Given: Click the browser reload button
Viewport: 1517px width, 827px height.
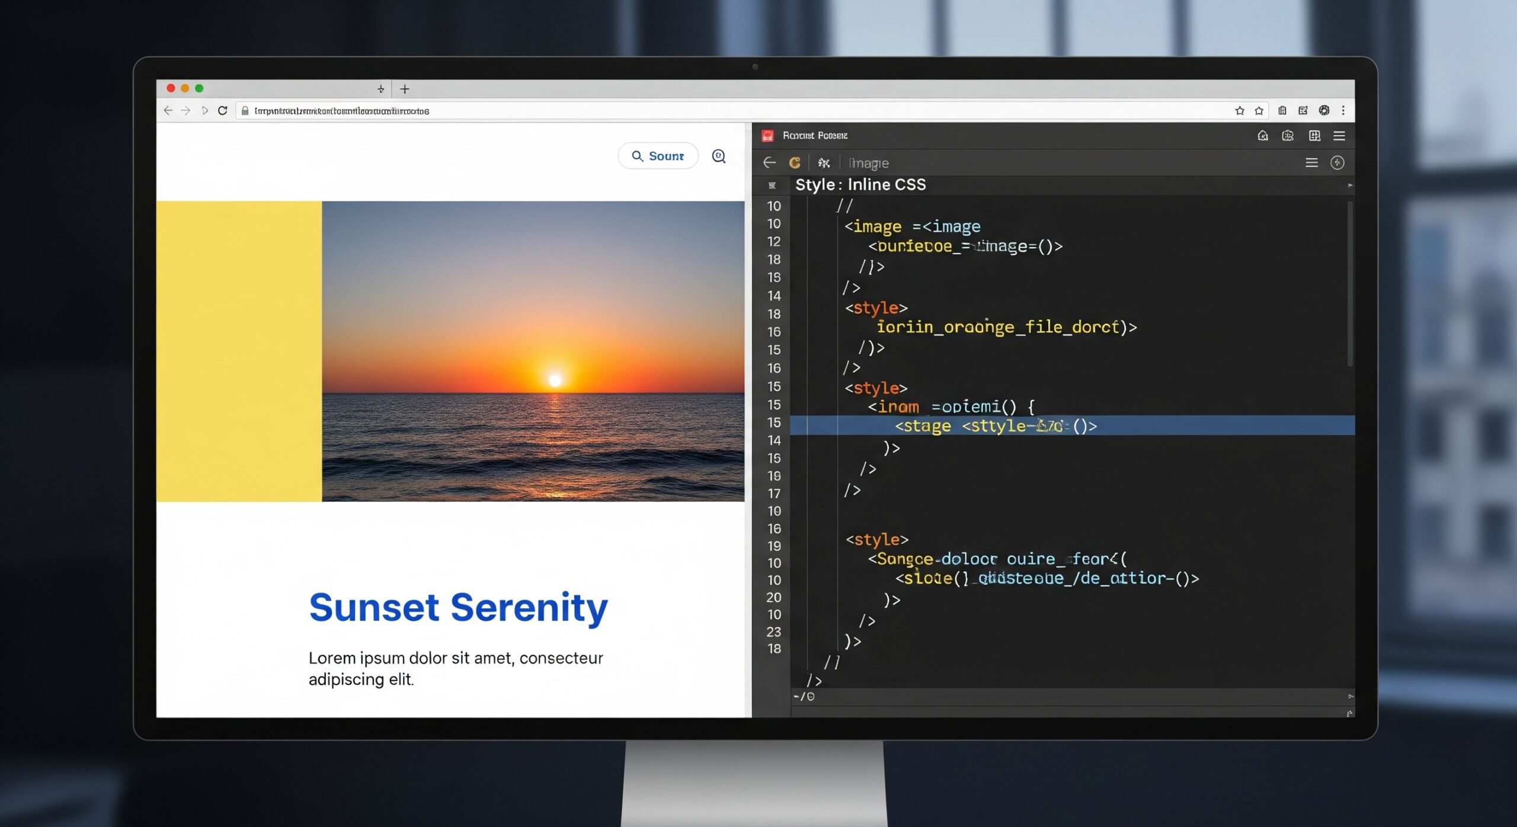Looking at the screenshot, I should click(x=223, y=111).
